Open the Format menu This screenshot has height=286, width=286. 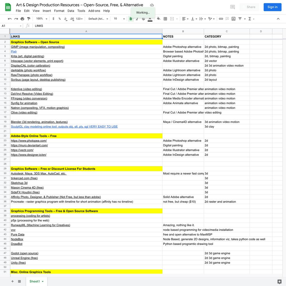point(59,11)
